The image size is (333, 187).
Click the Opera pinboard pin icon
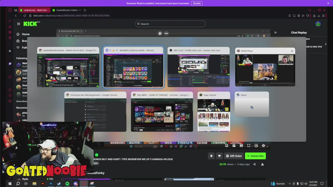[x=290, y=16]
